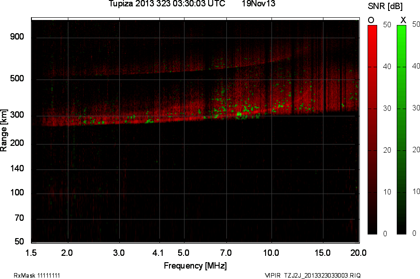Click the 70 tick label on the range axis

(x=19, y=218)
